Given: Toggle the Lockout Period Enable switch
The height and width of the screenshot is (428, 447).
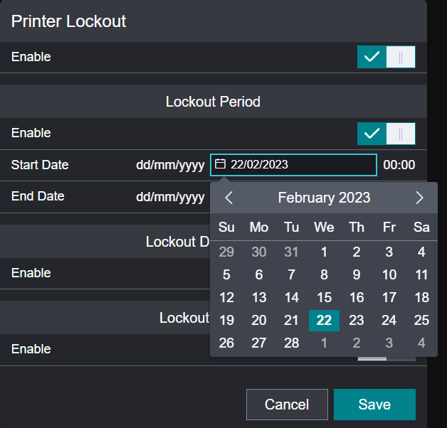Looking at the screenshot, I should (386, 133).
